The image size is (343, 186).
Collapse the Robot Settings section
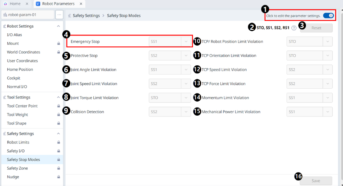point(58,26)
